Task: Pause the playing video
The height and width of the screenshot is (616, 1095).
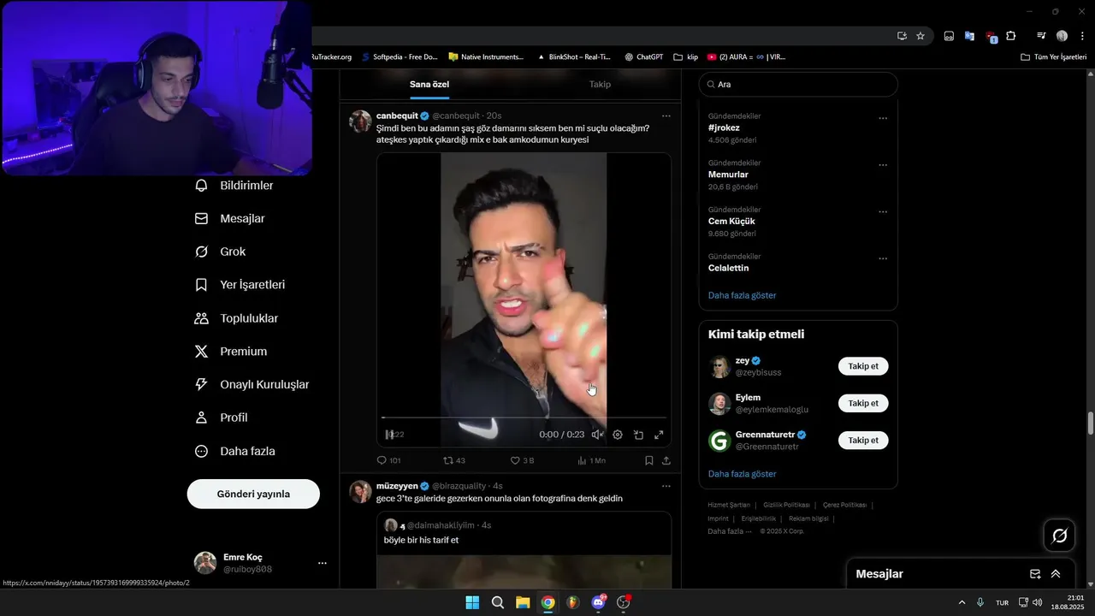Action: pos(389,435)
